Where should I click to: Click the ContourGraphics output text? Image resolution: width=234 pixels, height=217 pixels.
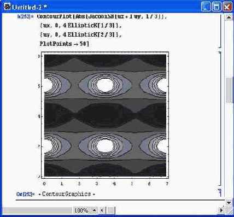(x=67, y=194)
